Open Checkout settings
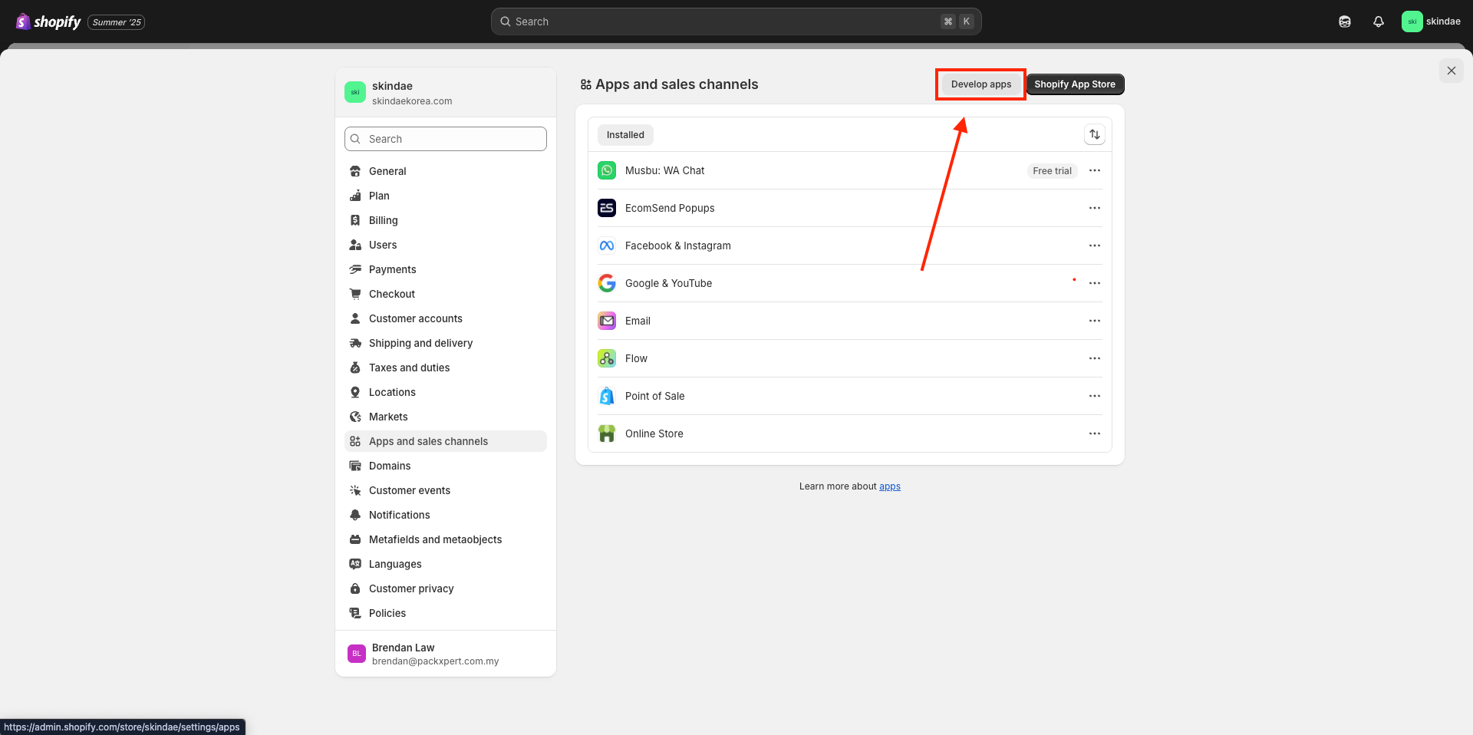The image size is (1473, 735). click(x=446, y=294)
